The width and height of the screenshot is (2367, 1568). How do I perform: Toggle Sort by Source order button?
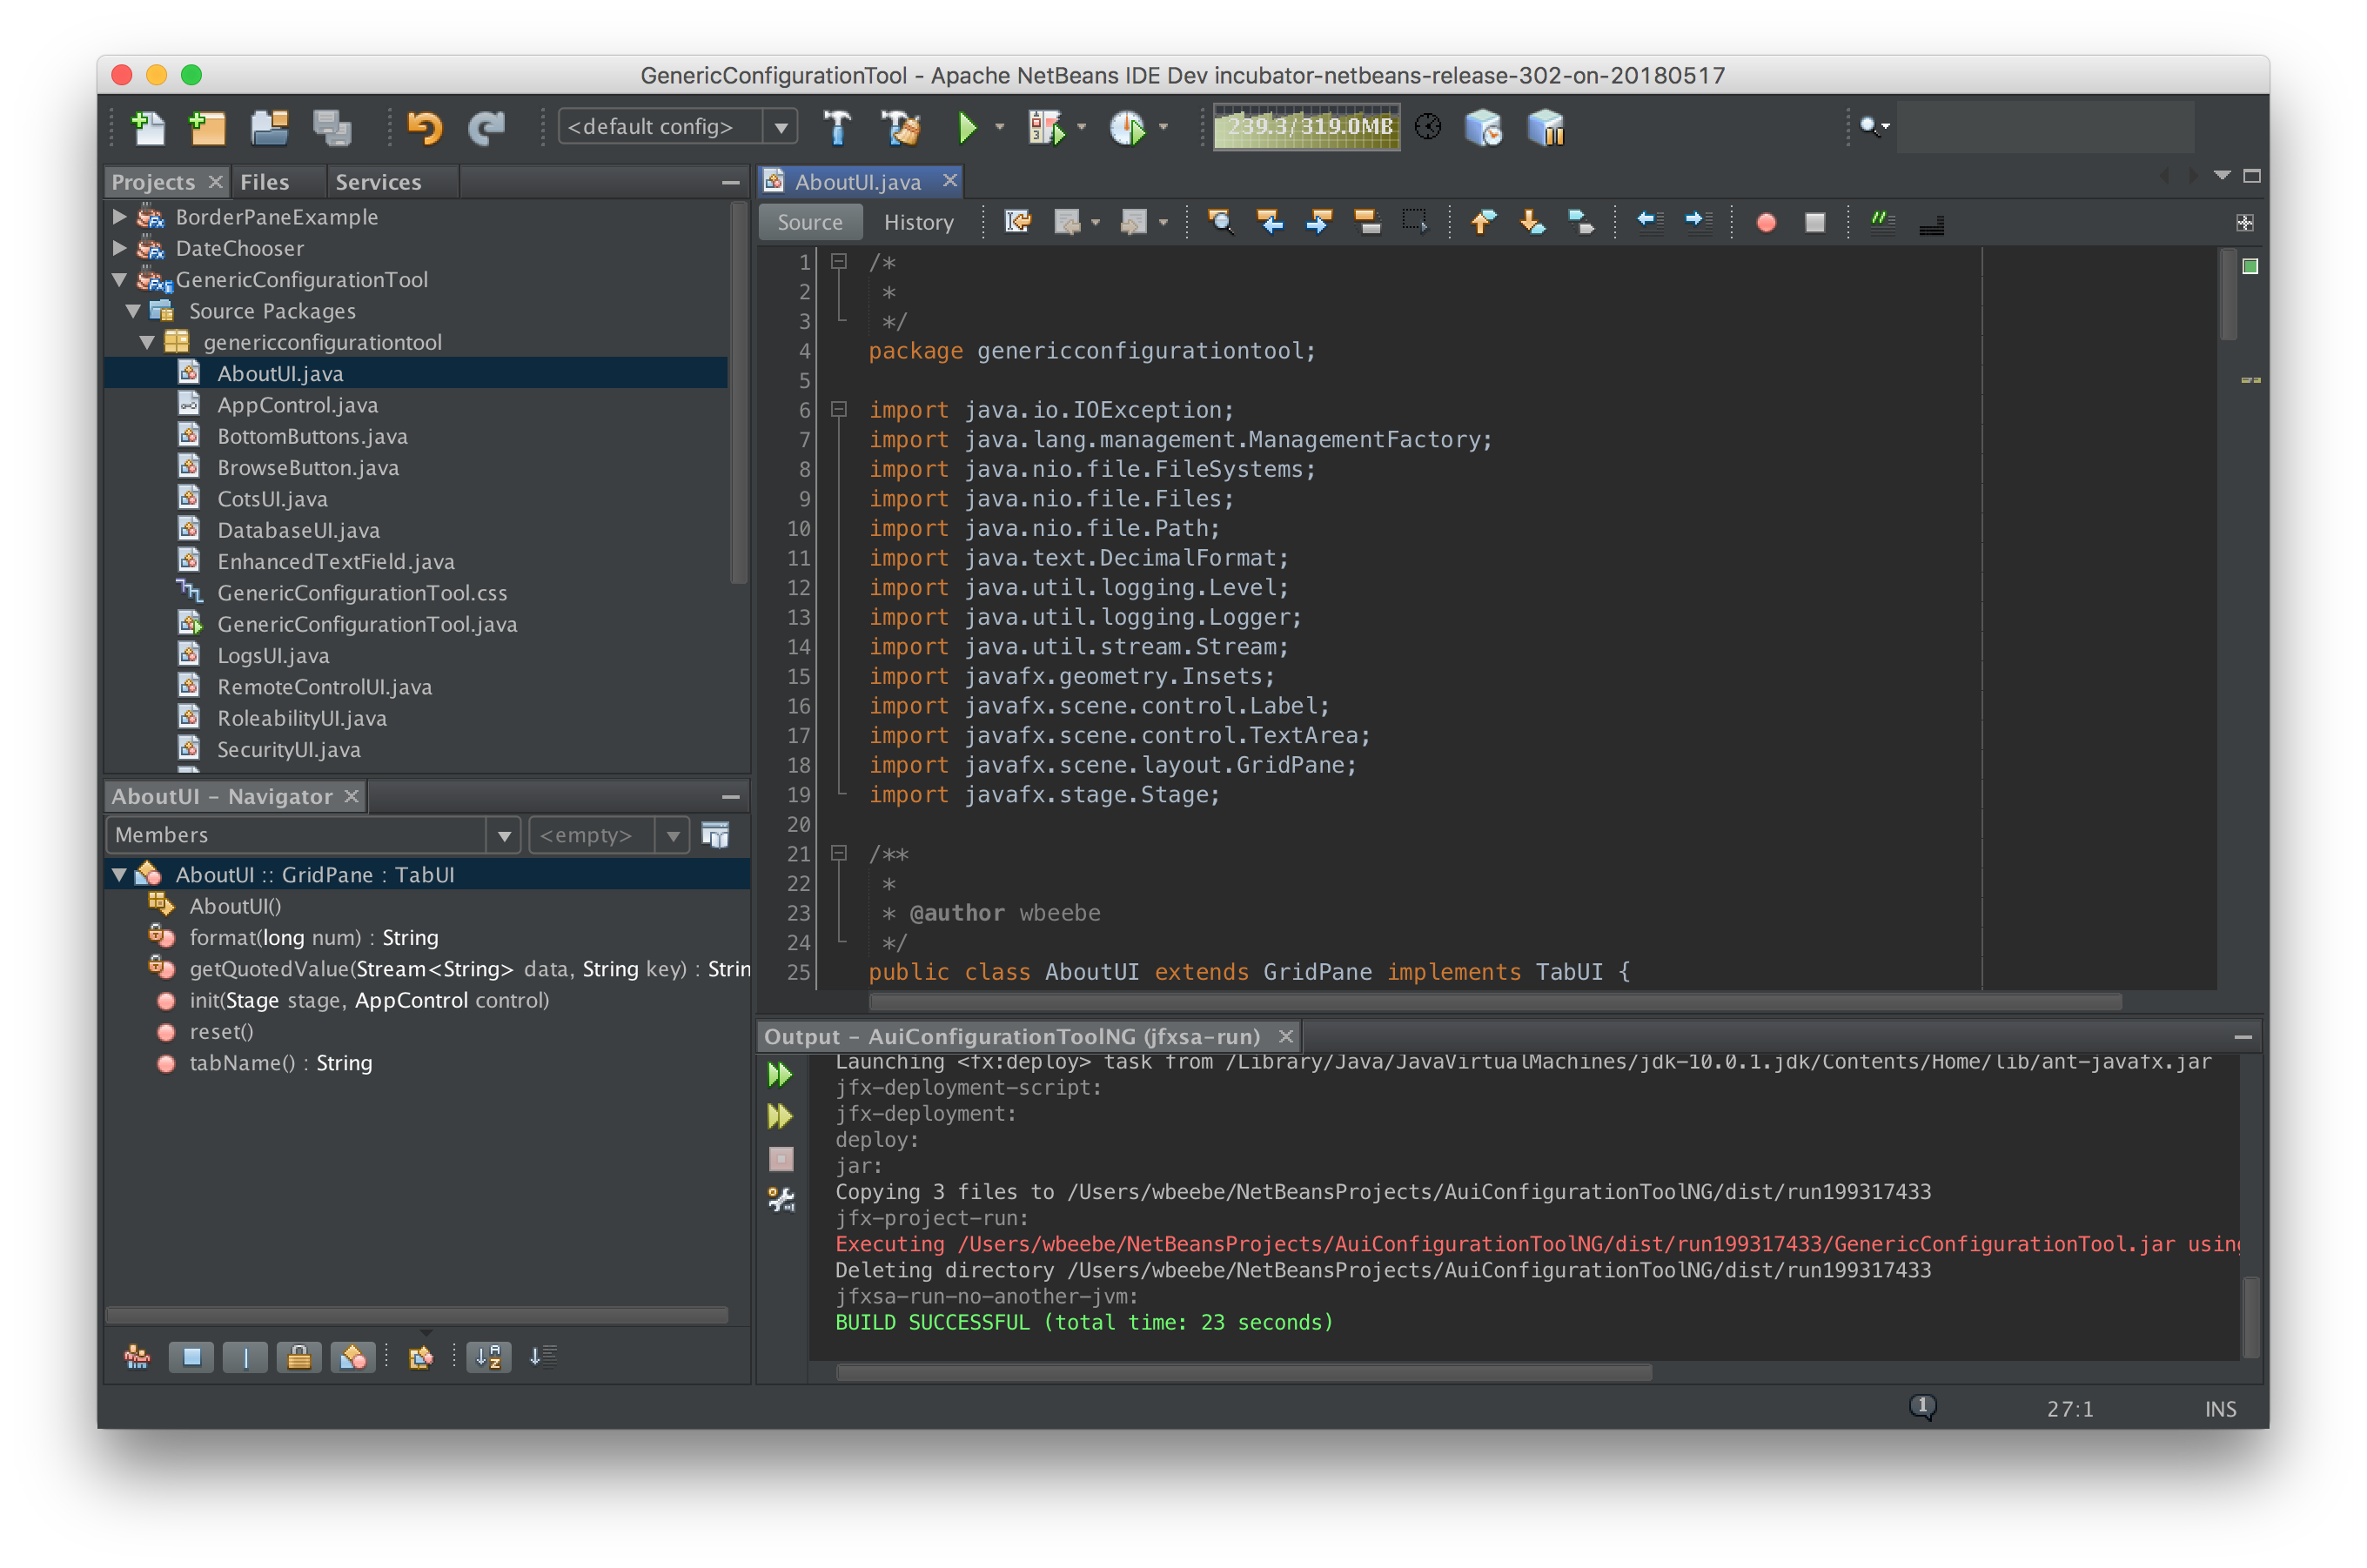[543, 1357]
